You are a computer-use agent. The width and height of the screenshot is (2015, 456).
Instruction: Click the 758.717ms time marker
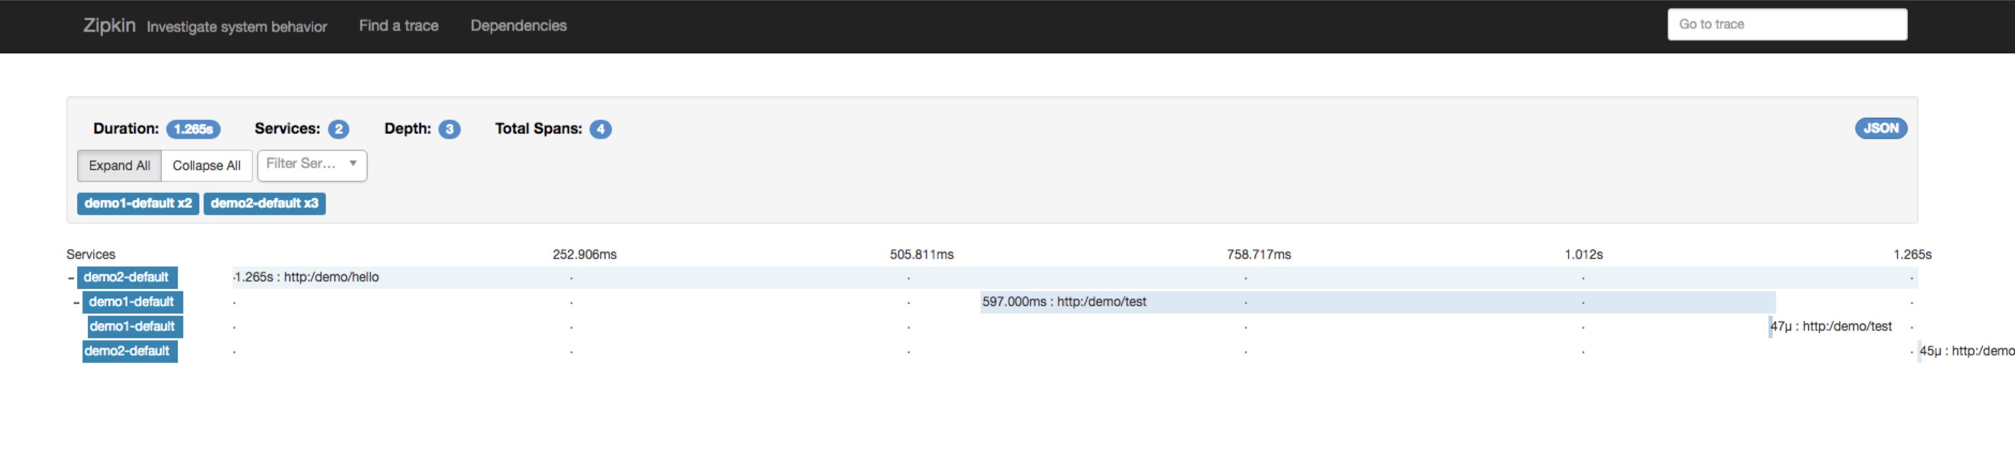[x=1259, y=255]
